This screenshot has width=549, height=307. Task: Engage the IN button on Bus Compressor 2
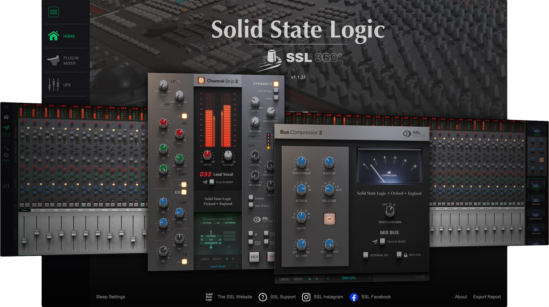[x=329, y=219]
